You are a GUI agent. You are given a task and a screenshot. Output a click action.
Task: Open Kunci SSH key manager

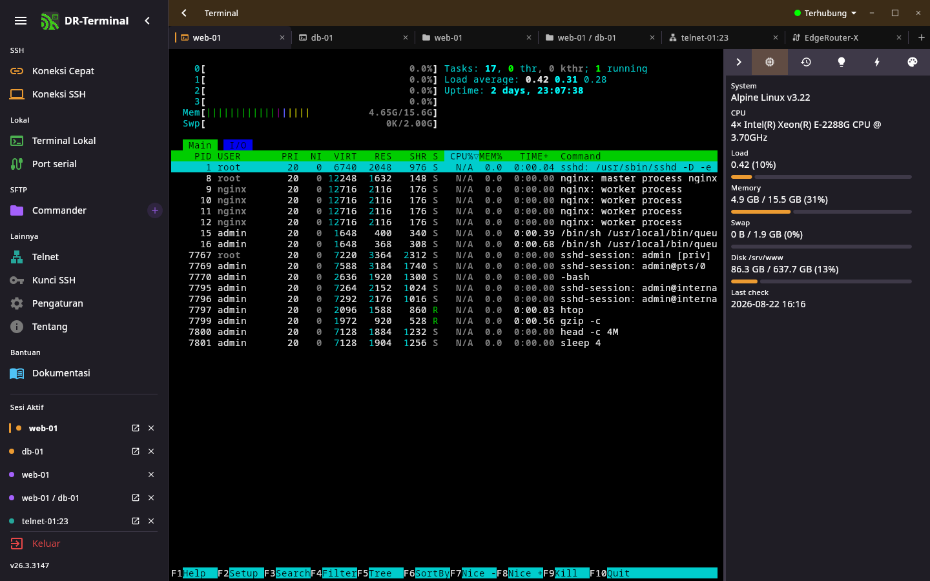84,280
